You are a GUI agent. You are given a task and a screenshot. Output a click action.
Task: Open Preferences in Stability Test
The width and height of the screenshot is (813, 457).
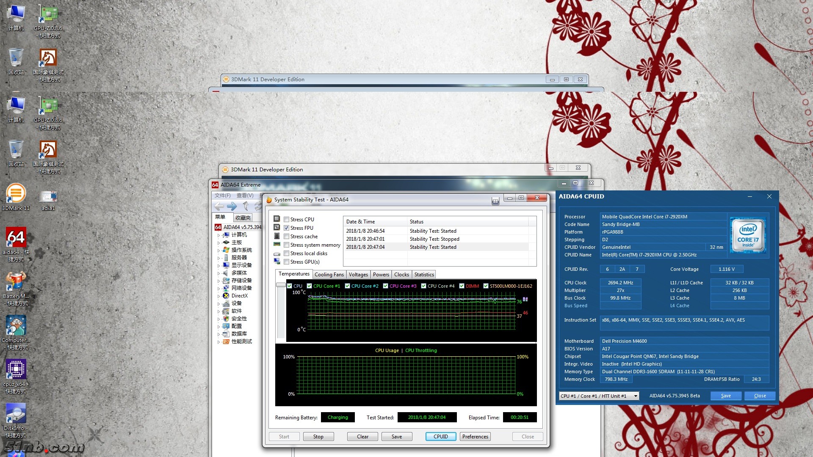coord(475,437)
